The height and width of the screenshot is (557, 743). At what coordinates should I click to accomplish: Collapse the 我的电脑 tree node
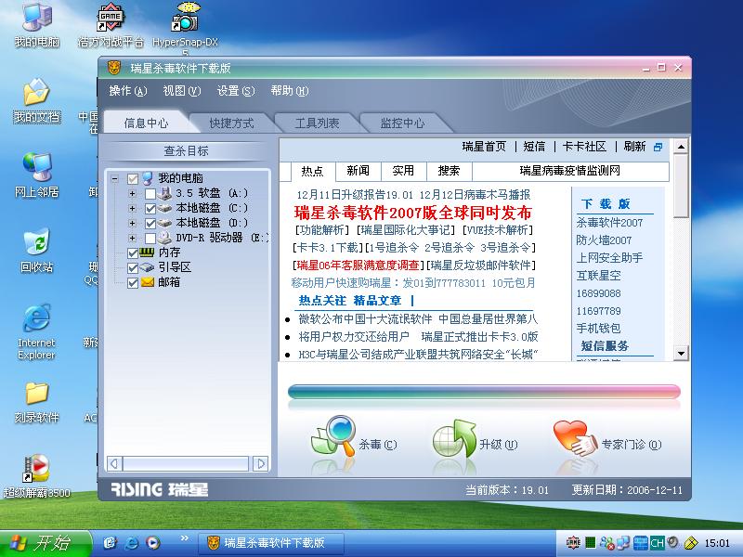[114, 178]
